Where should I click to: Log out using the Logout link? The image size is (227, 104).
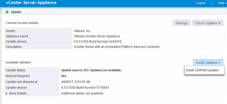[x=201, y=3]
